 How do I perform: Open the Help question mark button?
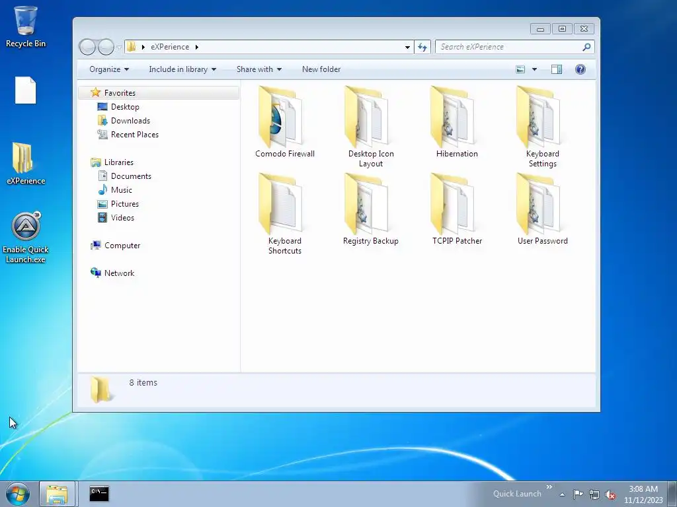click(580, 69)
